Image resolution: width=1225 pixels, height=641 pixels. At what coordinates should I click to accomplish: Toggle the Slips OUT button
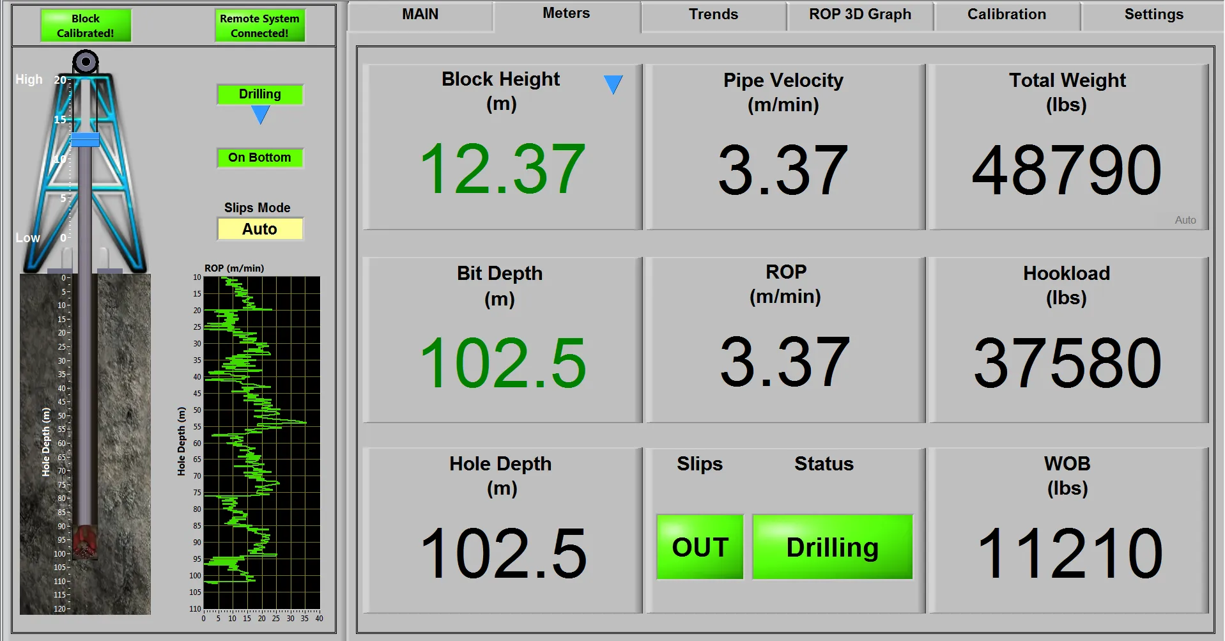click(x=700, y=547)
